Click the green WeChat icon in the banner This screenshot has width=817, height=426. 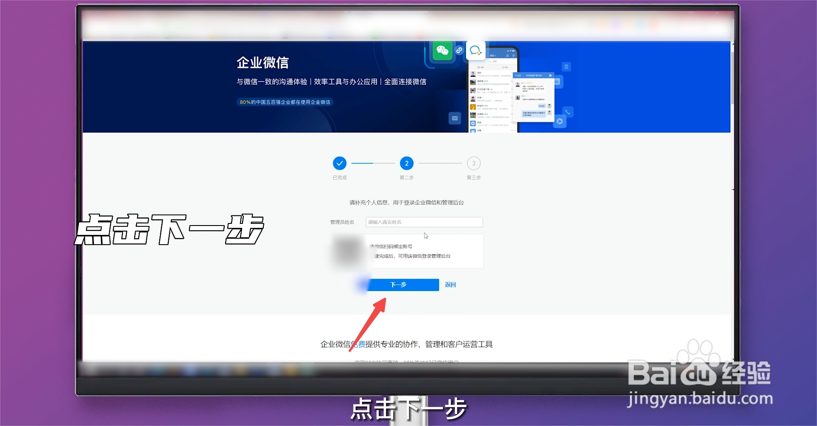click(443, 51)
